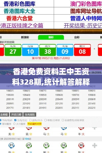This screenshot has height=153, width=102.
Task: Select year 2012年
Action: point(59,104)
